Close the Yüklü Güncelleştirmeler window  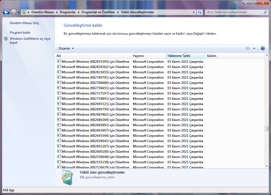[263, 3]
